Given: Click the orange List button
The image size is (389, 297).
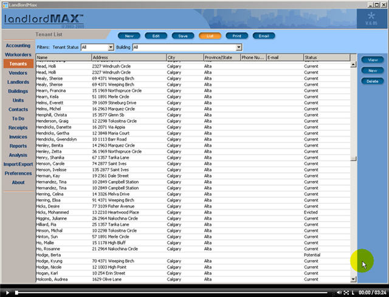Looking at the screenshot, I should pos(210,36).
